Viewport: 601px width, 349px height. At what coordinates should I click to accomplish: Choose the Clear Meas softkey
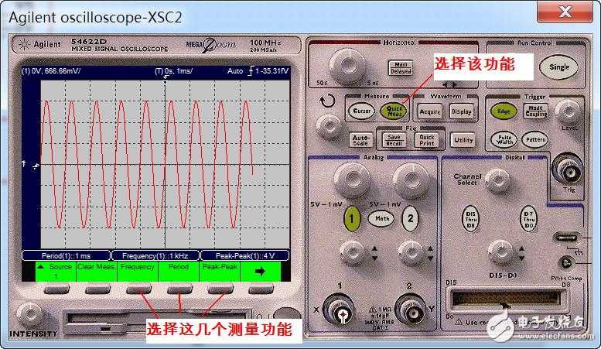[x=97, y=271]
